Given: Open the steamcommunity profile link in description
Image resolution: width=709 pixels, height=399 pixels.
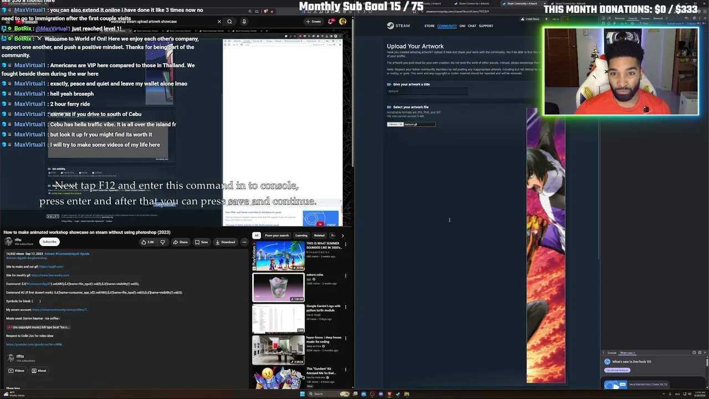Looking at the screenshot, I should pos(60,310).
